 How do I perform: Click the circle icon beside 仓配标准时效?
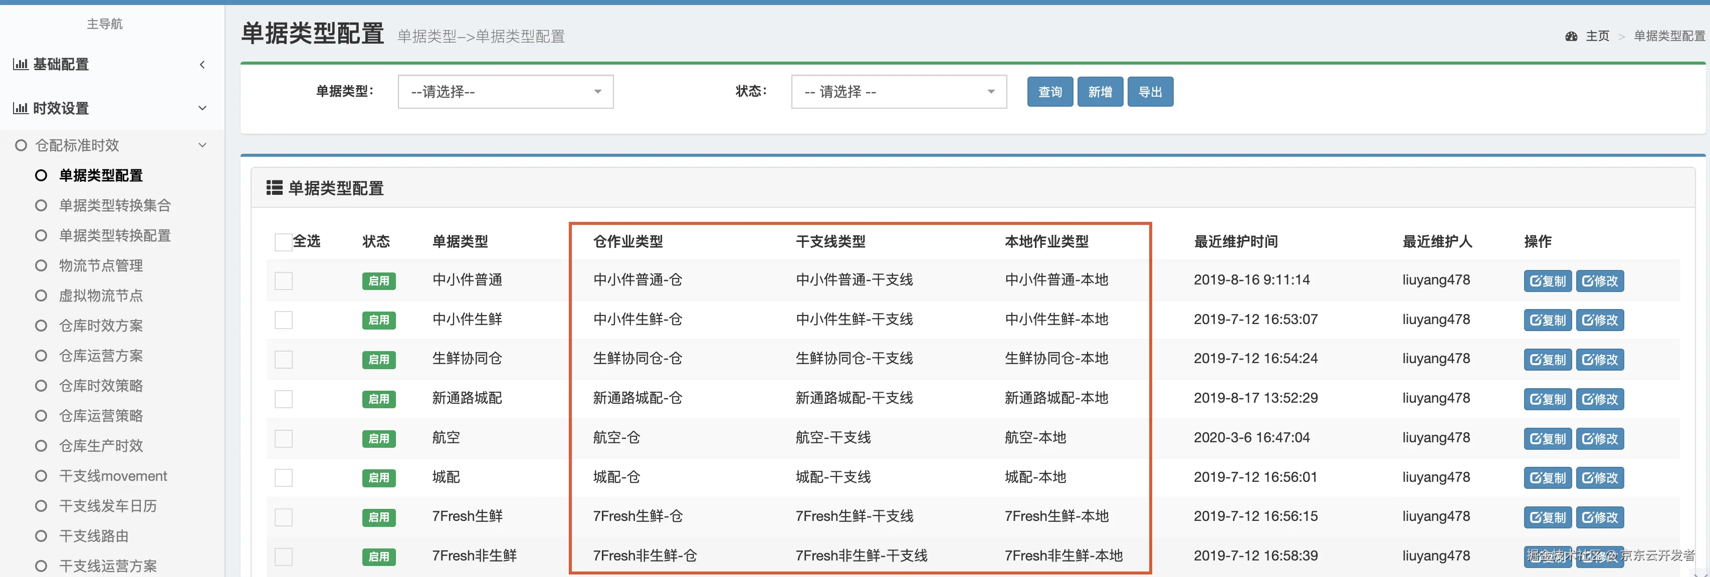(21, 145)
